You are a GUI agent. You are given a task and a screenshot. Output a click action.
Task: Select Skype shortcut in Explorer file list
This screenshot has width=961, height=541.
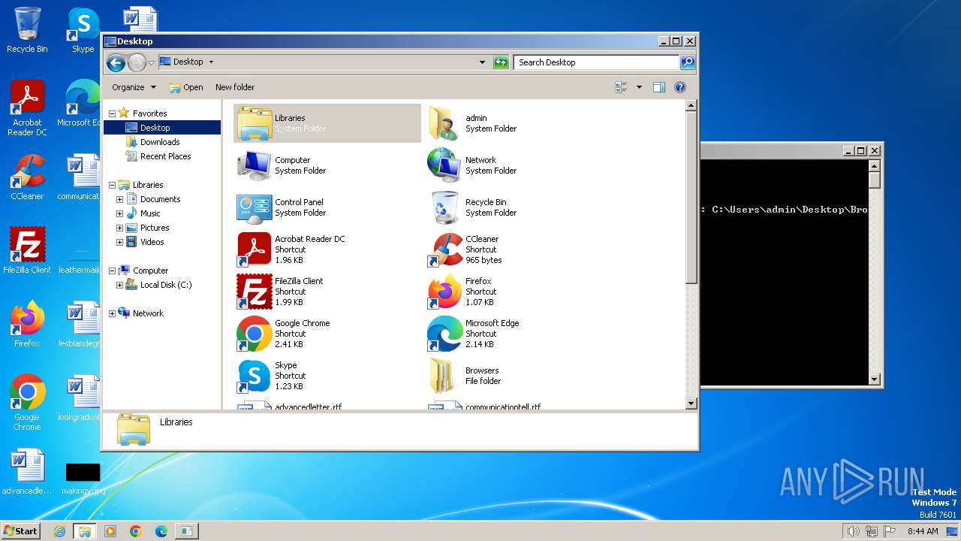click(255, 376)
